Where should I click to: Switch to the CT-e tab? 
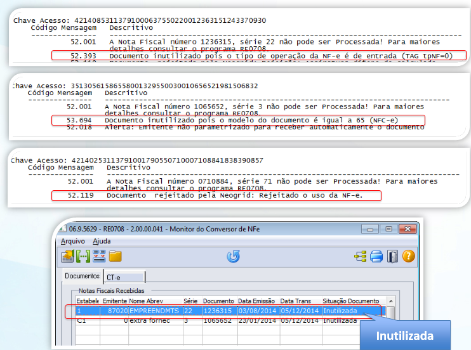pyautogui.click(x=124, y=277)
